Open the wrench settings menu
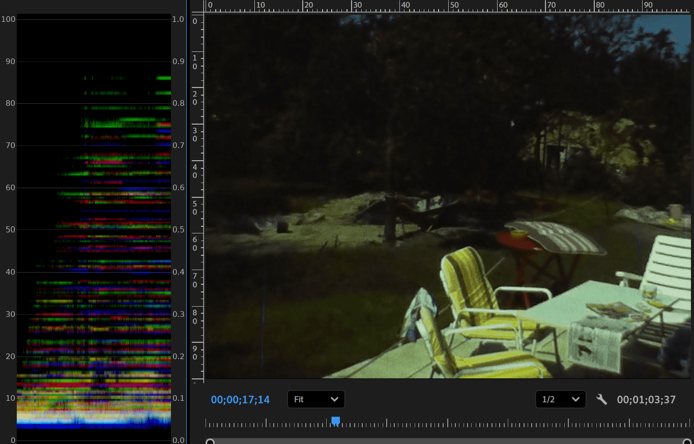Screen dimensions: 694x444 tap(601, 399)
